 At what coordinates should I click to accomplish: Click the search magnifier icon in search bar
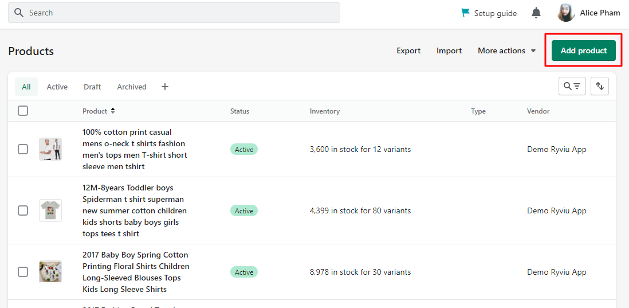[x=18, y=13]
